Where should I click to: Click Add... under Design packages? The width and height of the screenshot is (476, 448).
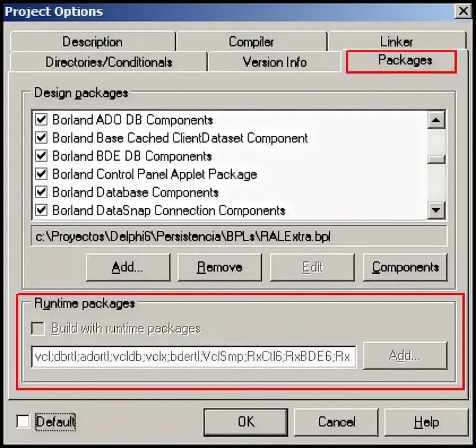pyautogui.click(x=128, y=268)
